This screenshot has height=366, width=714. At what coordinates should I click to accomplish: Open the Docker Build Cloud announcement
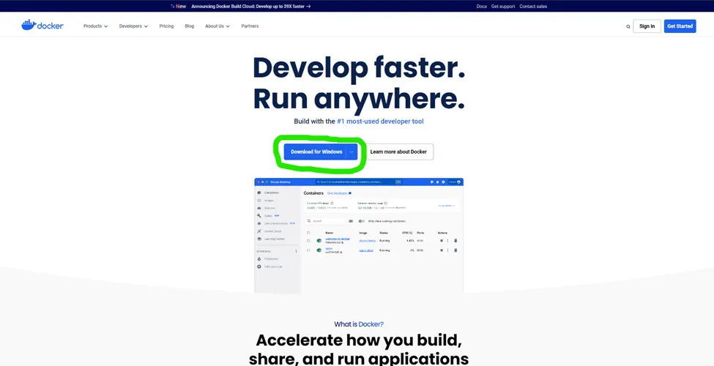(x=251, y=7)
